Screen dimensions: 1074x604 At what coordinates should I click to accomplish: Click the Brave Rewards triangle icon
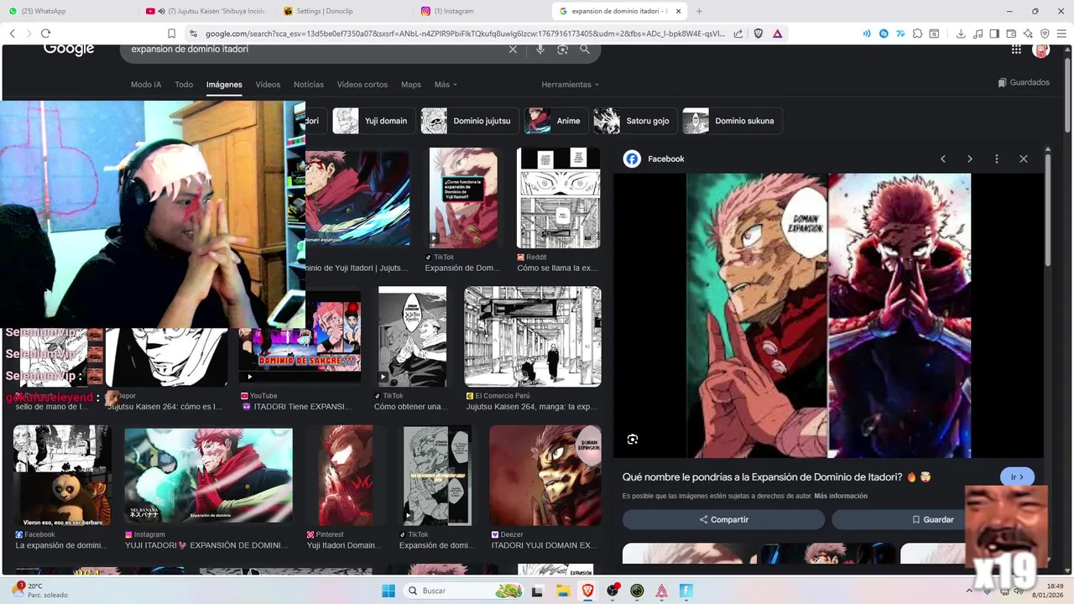click(778, 34)
